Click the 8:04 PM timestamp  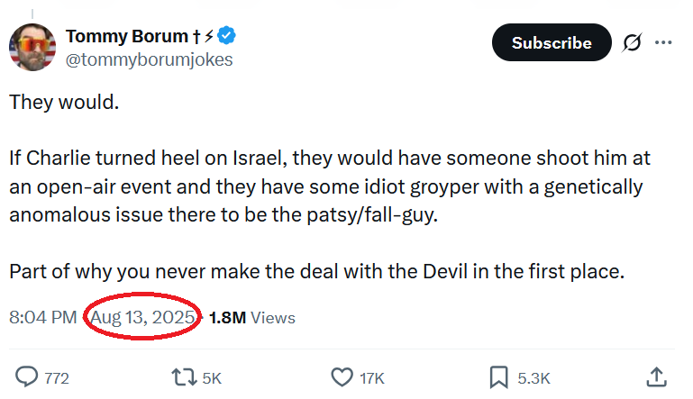(x=42, y=317)
